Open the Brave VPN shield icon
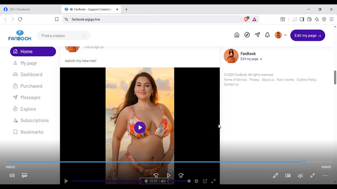 [x=324, y=19]
